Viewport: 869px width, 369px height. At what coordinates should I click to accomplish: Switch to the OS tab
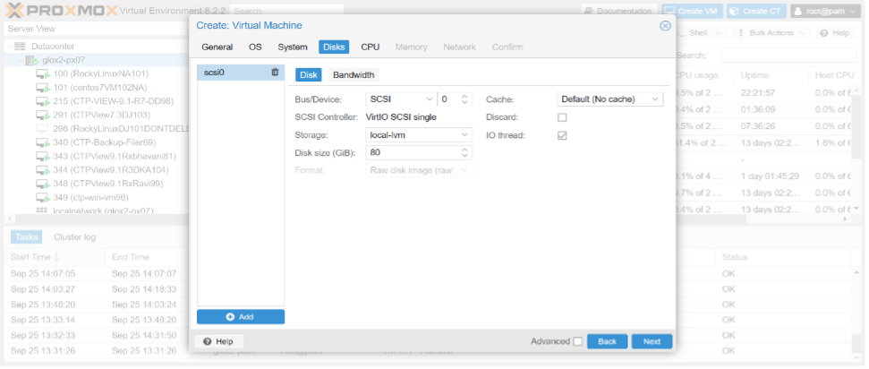(x=255, y=47)
